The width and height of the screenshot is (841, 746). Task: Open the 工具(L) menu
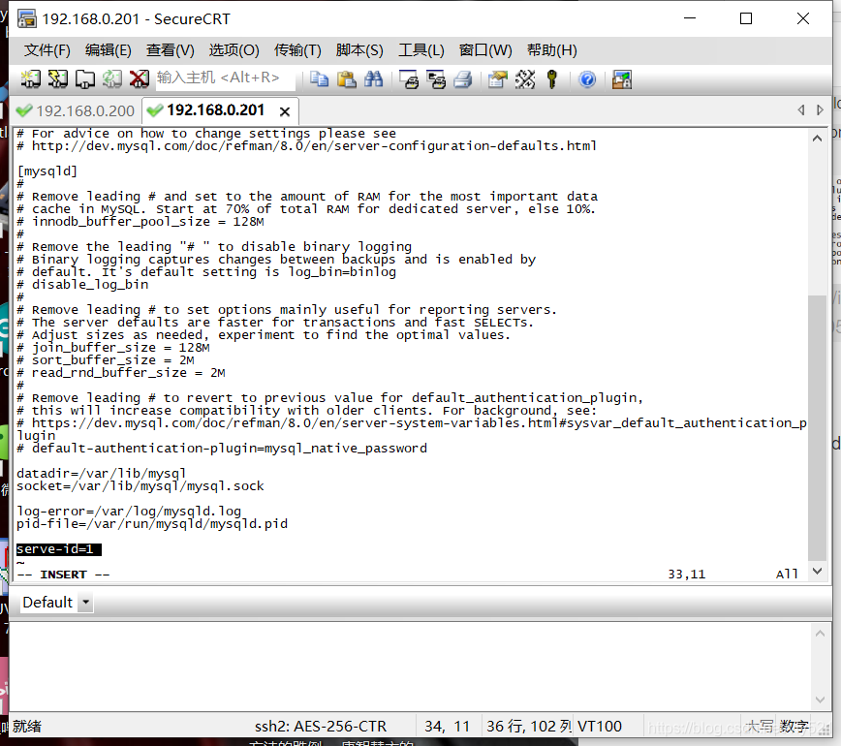pyautogui.click(x=421, y=50)
